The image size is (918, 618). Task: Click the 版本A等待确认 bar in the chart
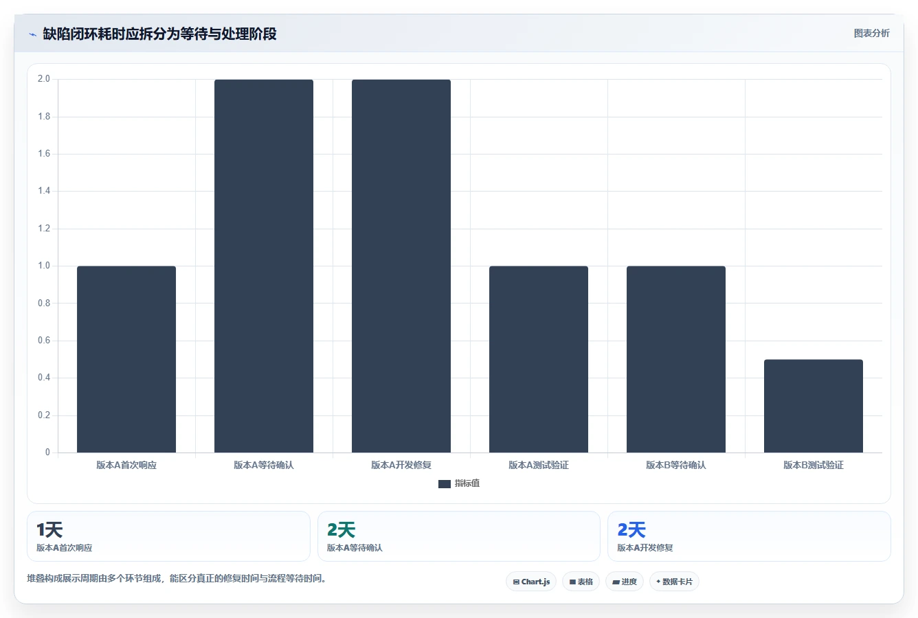pyautogui.click(x=264, y=266)
